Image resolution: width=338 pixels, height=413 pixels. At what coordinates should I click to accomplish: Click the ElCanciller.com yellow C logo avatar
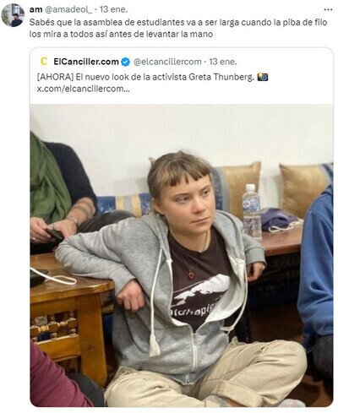coord(44,62)
